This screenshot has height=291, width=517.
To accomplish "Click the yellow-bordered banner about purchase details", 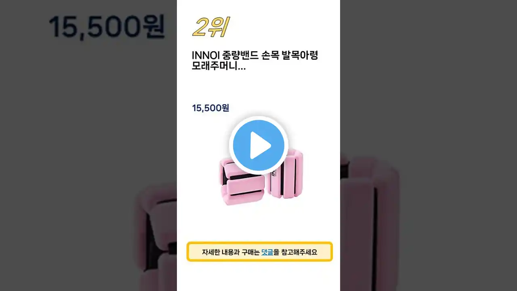I will pyautogui.click(x=259, y=252).
